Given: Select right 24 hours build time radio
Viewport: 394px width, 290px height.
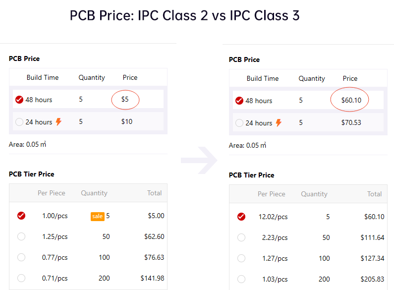Looking at the screenshot, I should (x=239, y=123).
